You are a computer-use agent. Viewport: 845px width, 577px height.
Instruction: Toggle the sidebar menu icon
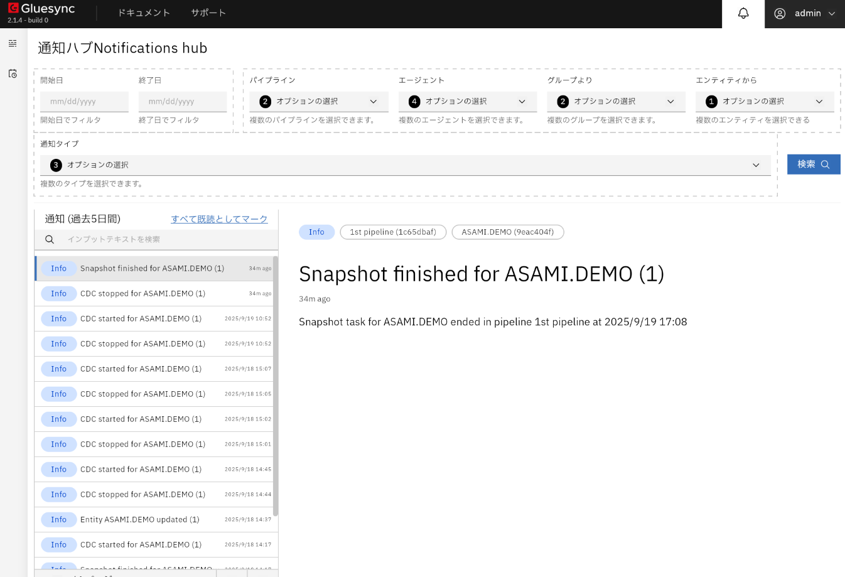(x=13, y=43)
